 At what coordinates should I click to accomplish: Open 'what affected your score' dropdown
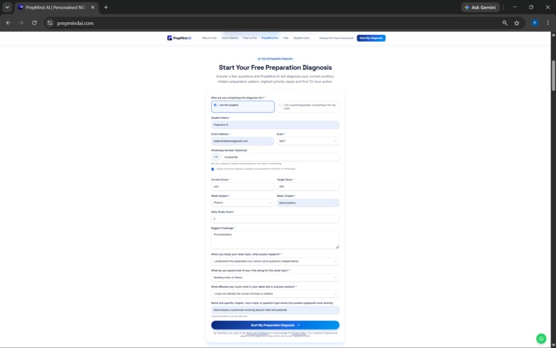coord(275,293)
